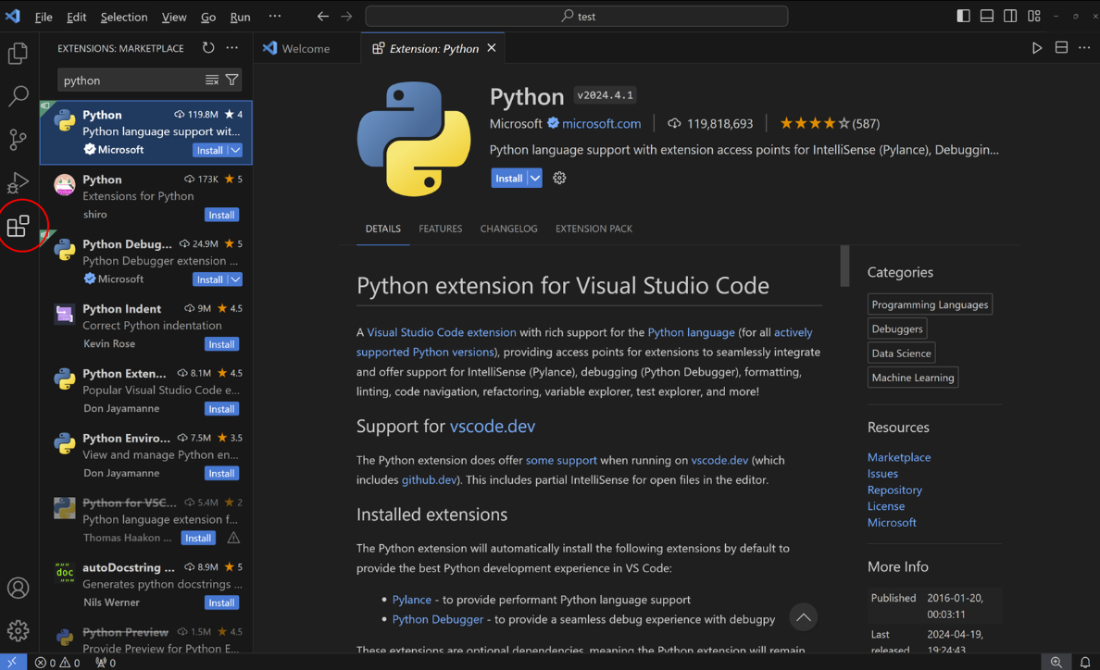Open notifications bell in status bar
The image size is (1100, 670).
(x=1084, y=663)
